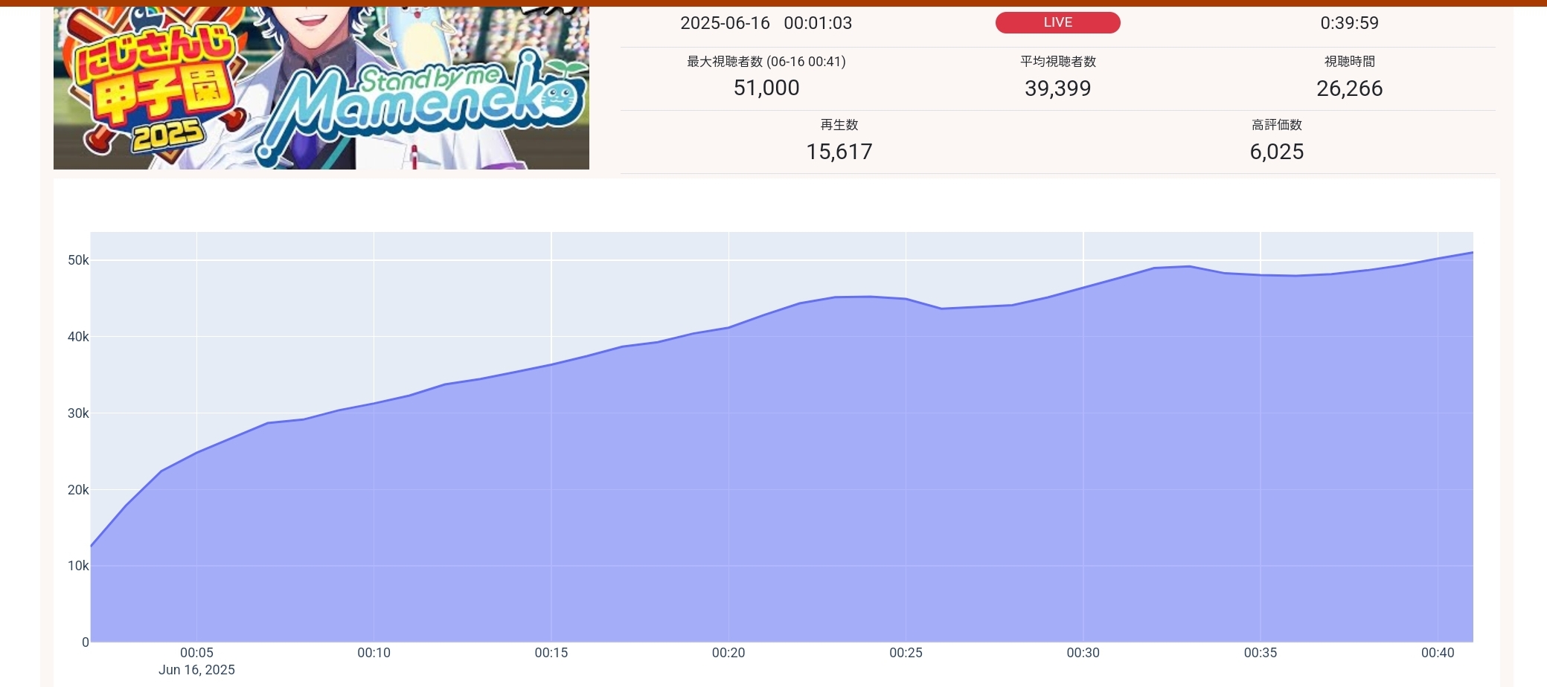
Task: Click the 00:30 x-axis tick label
Action: [1083, 653]
